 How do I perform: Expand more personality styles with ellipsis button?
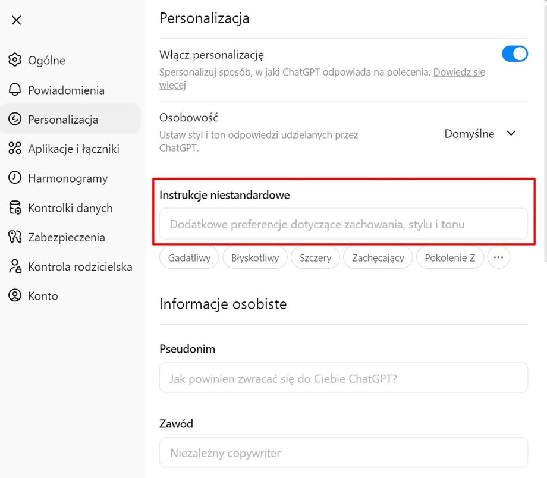pos(498,257)
